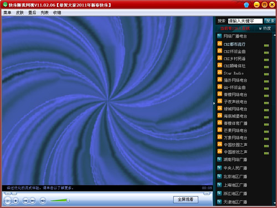Click the shield icon in title bar

[x=247, y=5]
